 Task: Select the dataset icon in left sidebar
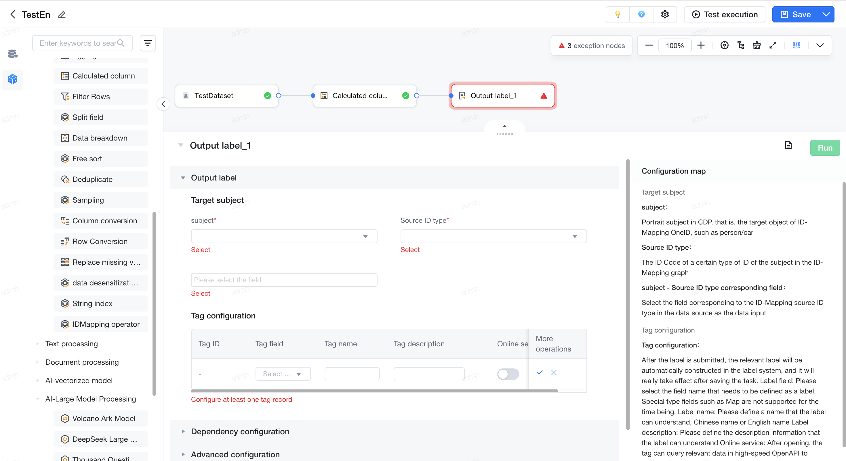click(x=12, y=53)
